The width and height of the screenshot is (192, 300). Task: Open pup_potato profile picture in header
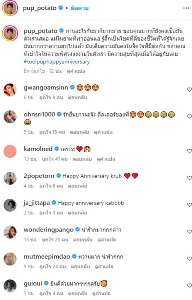[x=10, y=8]
